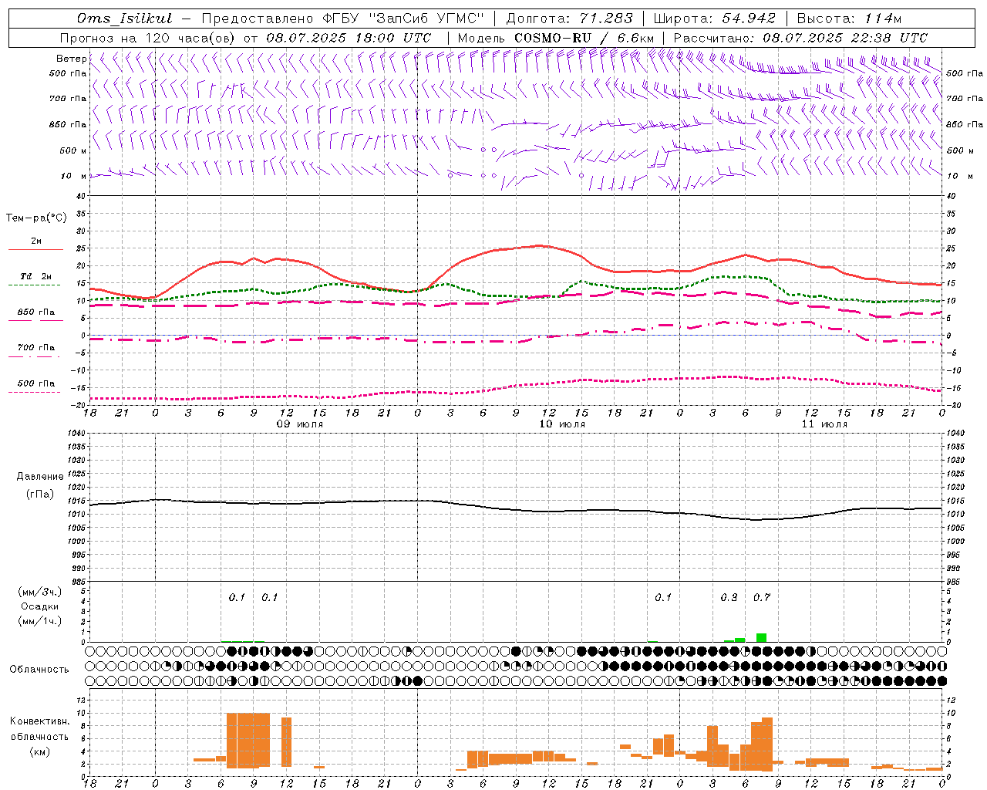Click the 0.7 precipitation value
Image resolution: width=987 pixels, height=790 pixels.
tap(762, 598)
